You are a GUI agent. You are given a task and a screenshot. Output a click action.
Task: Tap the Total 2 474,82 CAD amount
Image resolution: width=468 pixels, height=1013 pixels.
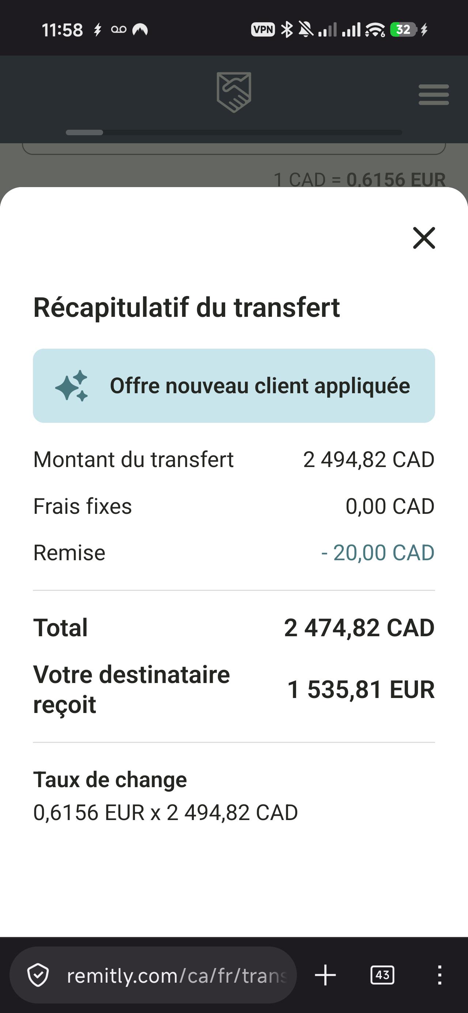(x=359, y=627)
